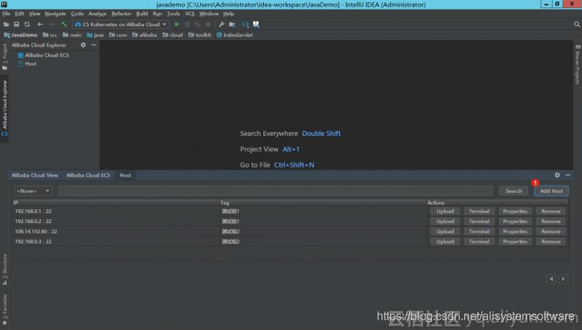Click Upload for host 106.14.152.60
582x330 pixels.
click(445, 231)
